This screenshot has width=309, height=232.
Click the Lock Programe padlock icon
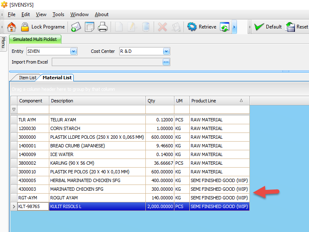[25, 27]
